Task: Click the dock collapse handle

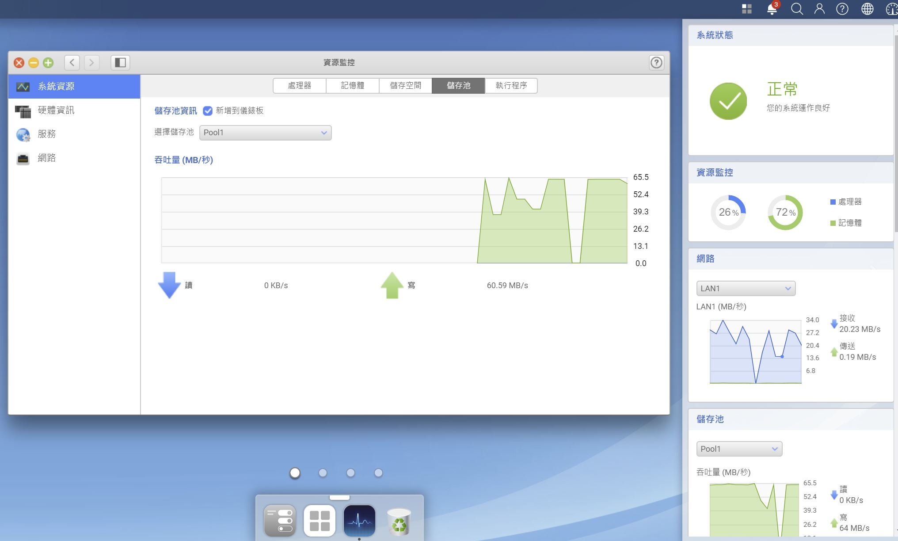Action: (339, 497)
